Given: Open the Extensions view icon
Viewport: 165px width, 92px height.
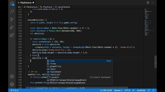Looking at the screenshot, I should (x=12, y=35).
